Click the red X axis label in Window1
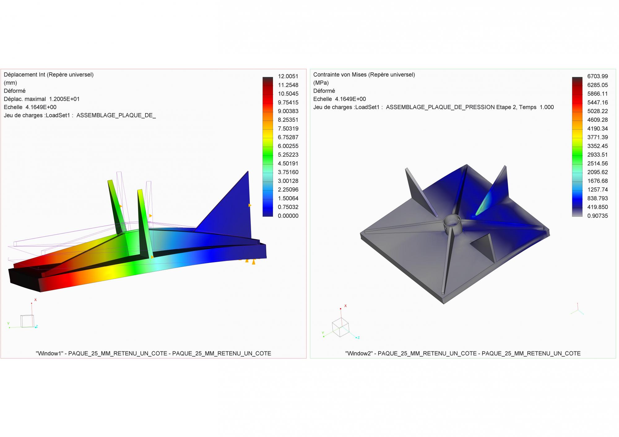The width and height of the screenshot is (619, 437). pos(36,300)
